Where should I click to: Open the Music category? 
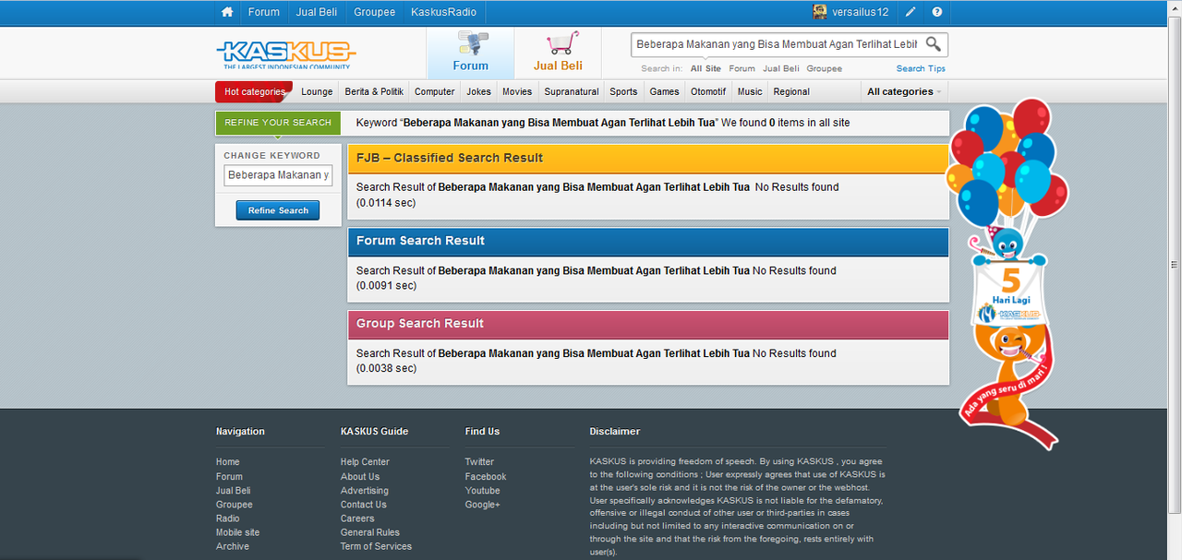(x=750, y=91)
